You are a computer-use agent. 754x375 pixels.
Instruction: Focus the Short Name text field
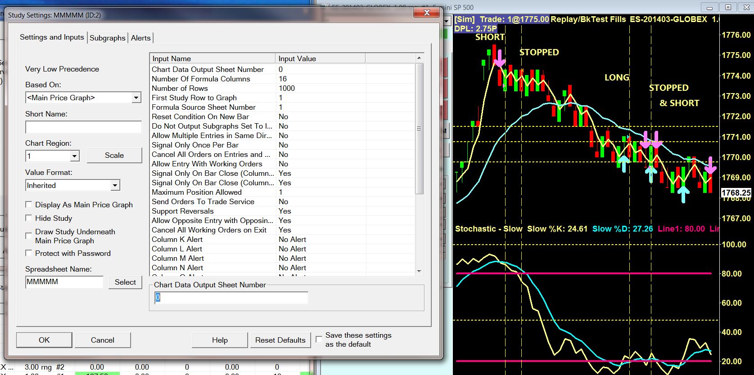pyautogui.click(x=83, y=127)
